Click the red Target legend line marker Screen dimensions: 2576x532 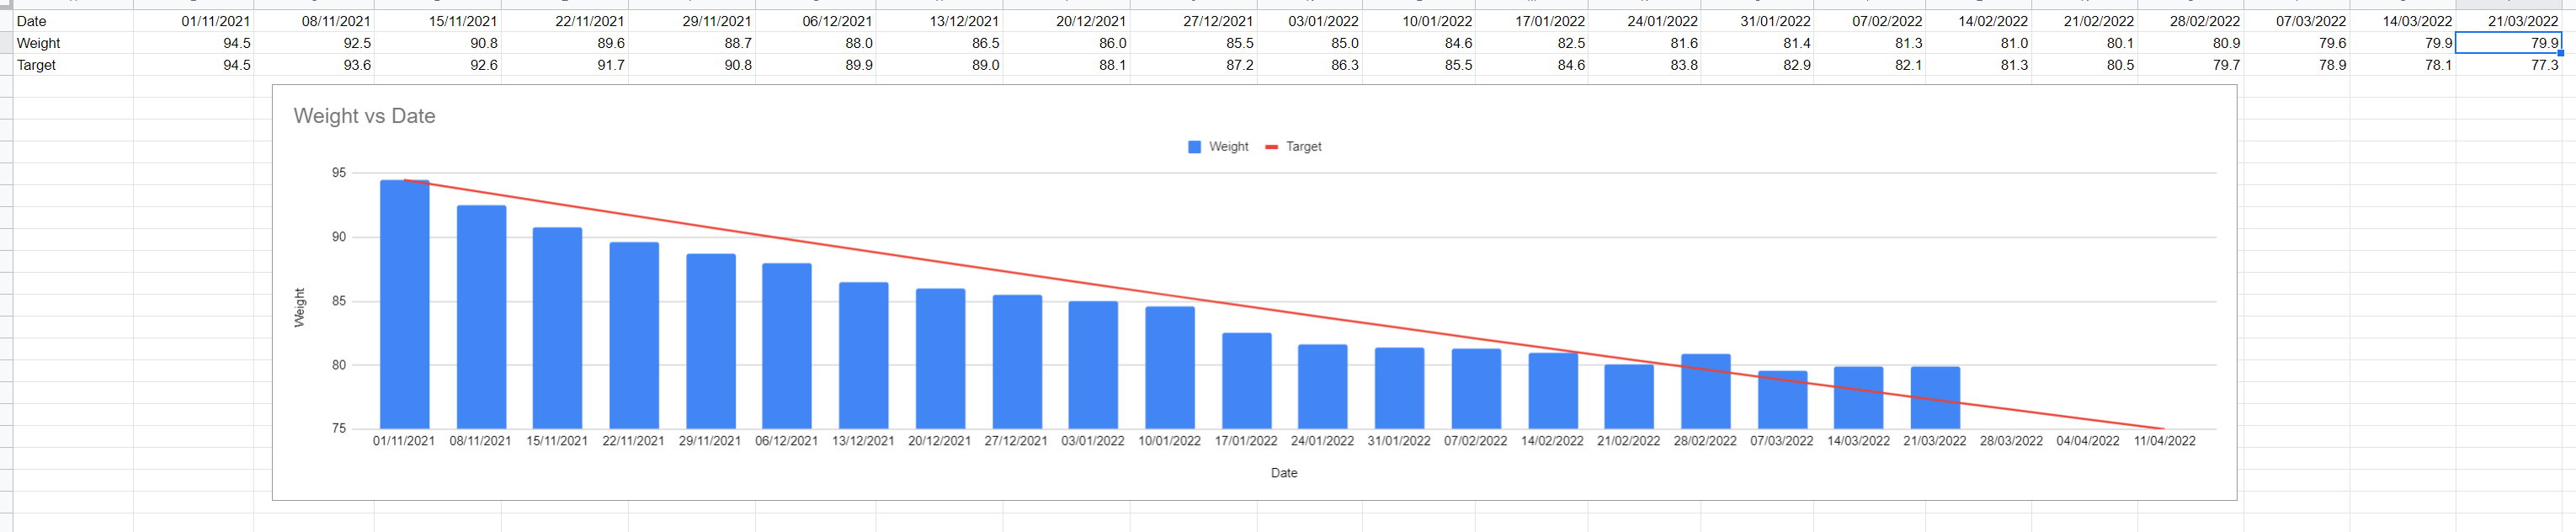1271,147
